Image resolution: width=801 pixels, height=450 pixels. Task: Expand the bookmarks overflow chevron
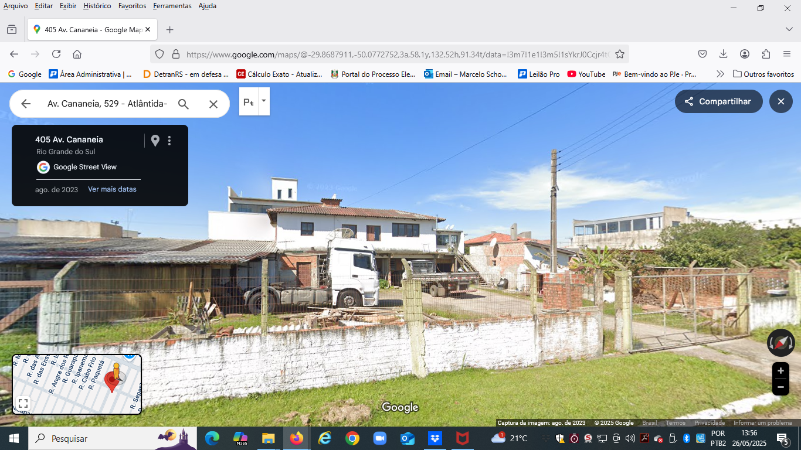(720, 74)
